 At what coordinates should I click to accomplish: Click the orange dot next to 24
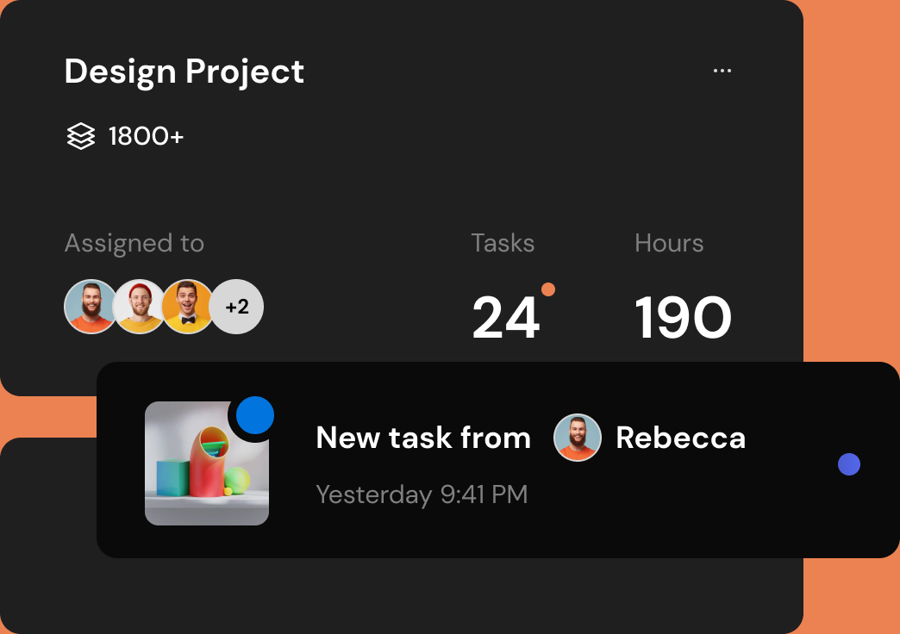[547, 289]
